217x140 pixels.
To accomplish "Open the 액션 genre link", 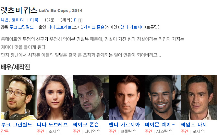I will (x=5, y=20).
